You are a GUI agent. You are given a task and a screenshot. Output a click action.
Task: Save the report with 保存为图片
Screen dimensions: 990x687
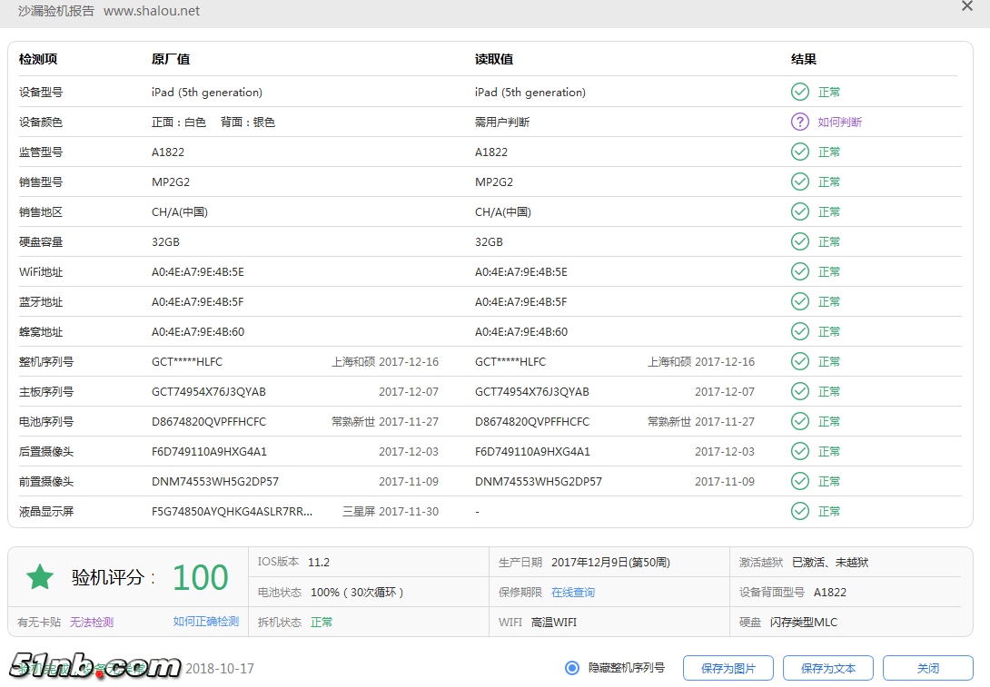point(728,668)
